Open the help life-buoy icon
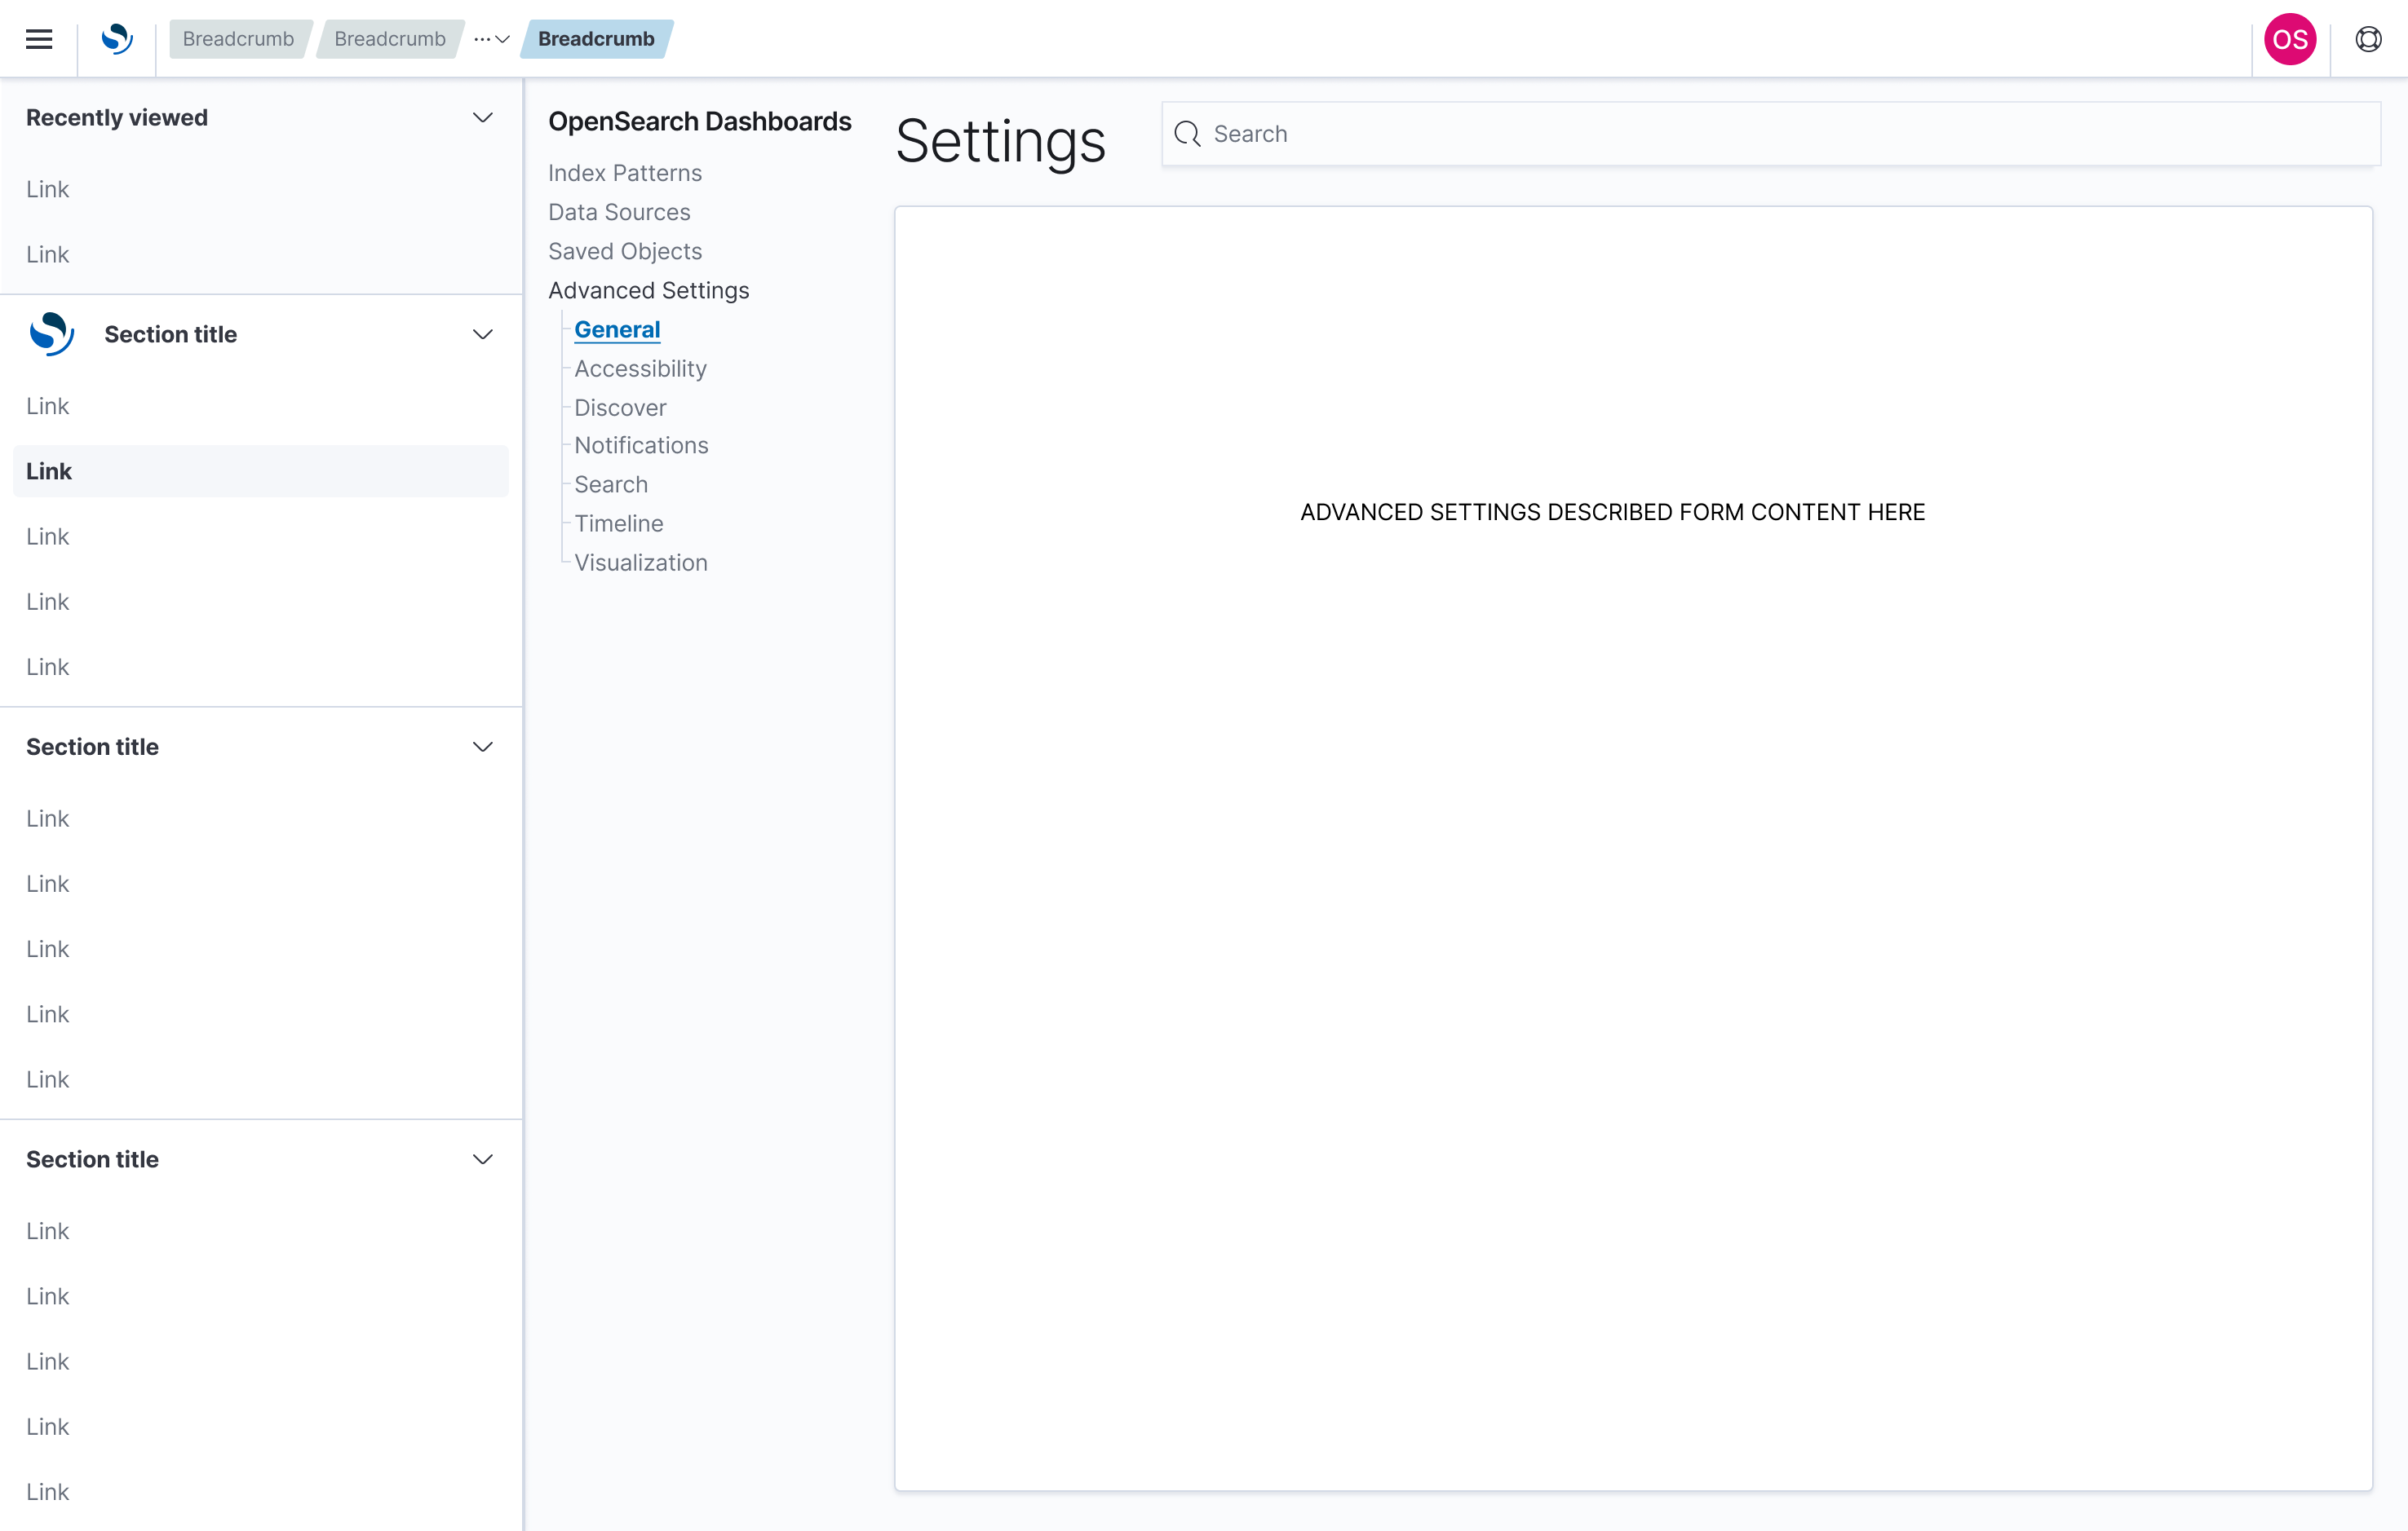2408x1531 pixels. (2368, 39)
